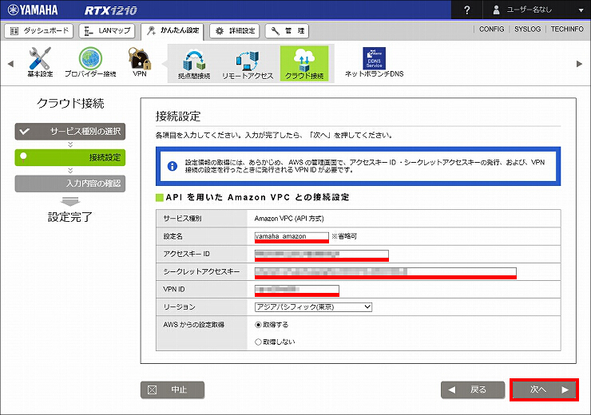591x415 pixels.
Task: Select the クラウド接続 cloud icon
Action: pos(304,63)
